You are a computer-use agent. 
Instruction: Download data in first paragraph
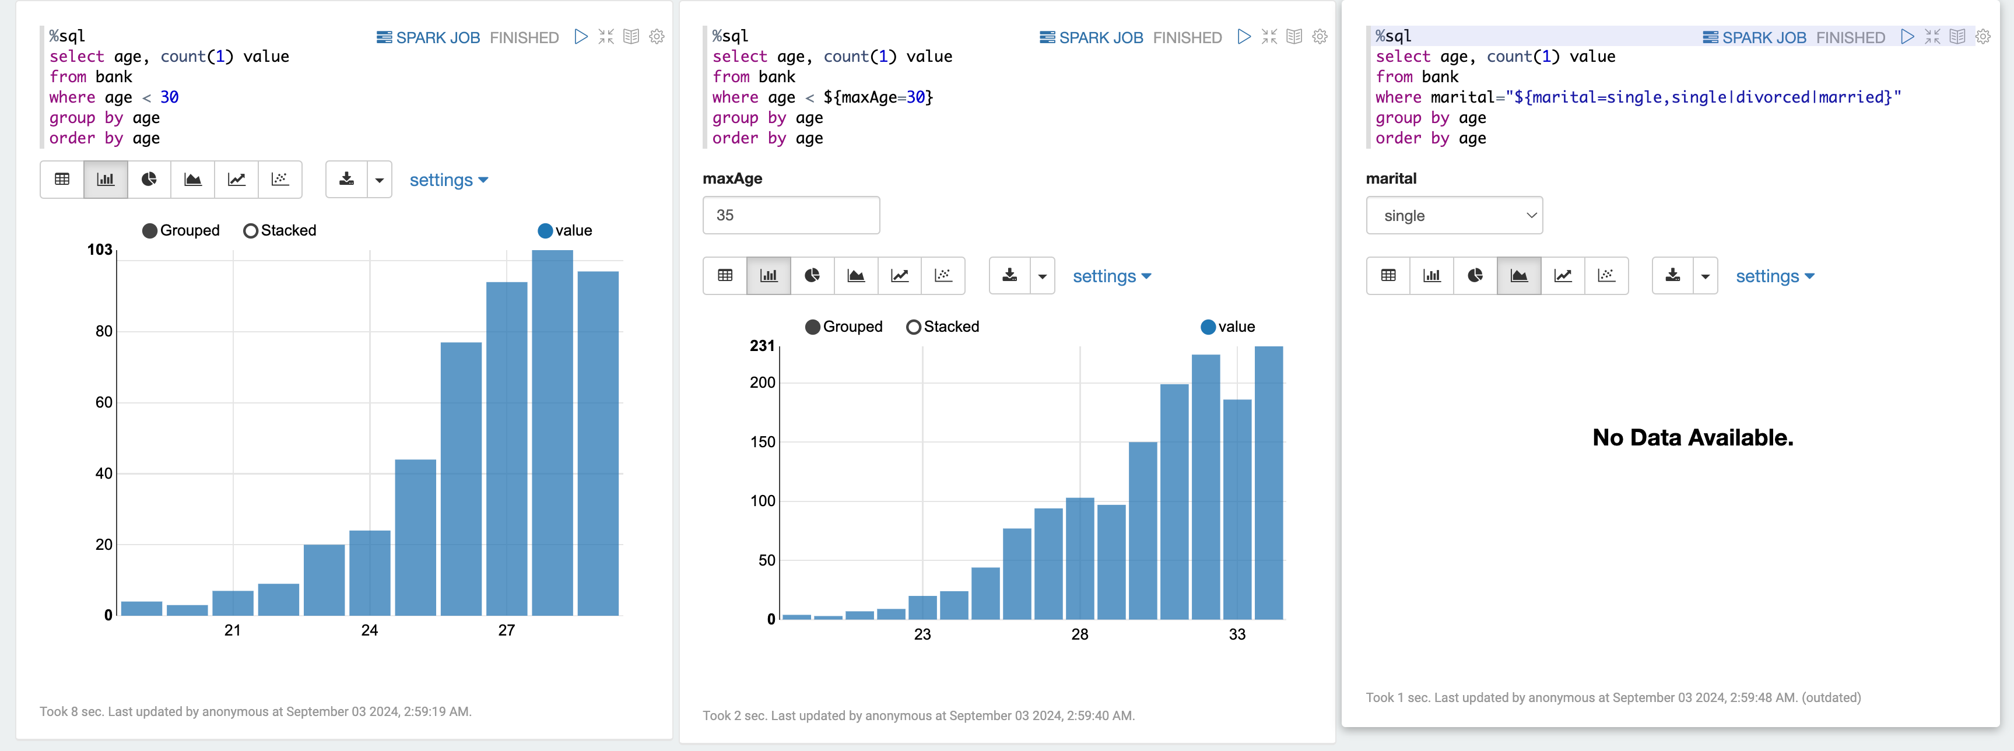click(x=346, y=180)
